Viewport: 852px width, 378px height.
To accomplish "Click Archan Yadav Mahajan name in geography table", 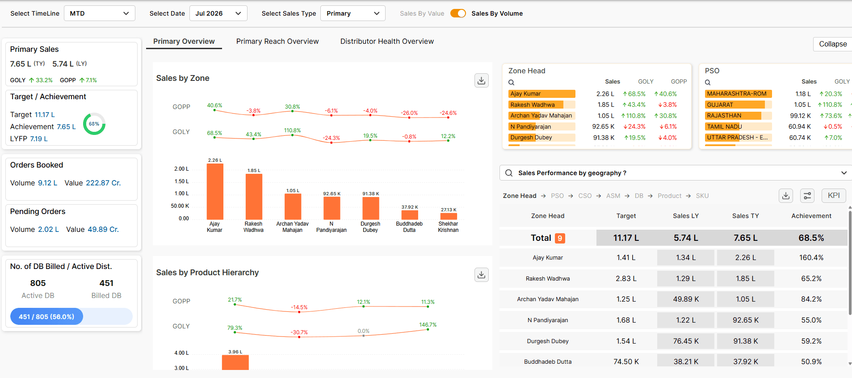I will point(548,299).
